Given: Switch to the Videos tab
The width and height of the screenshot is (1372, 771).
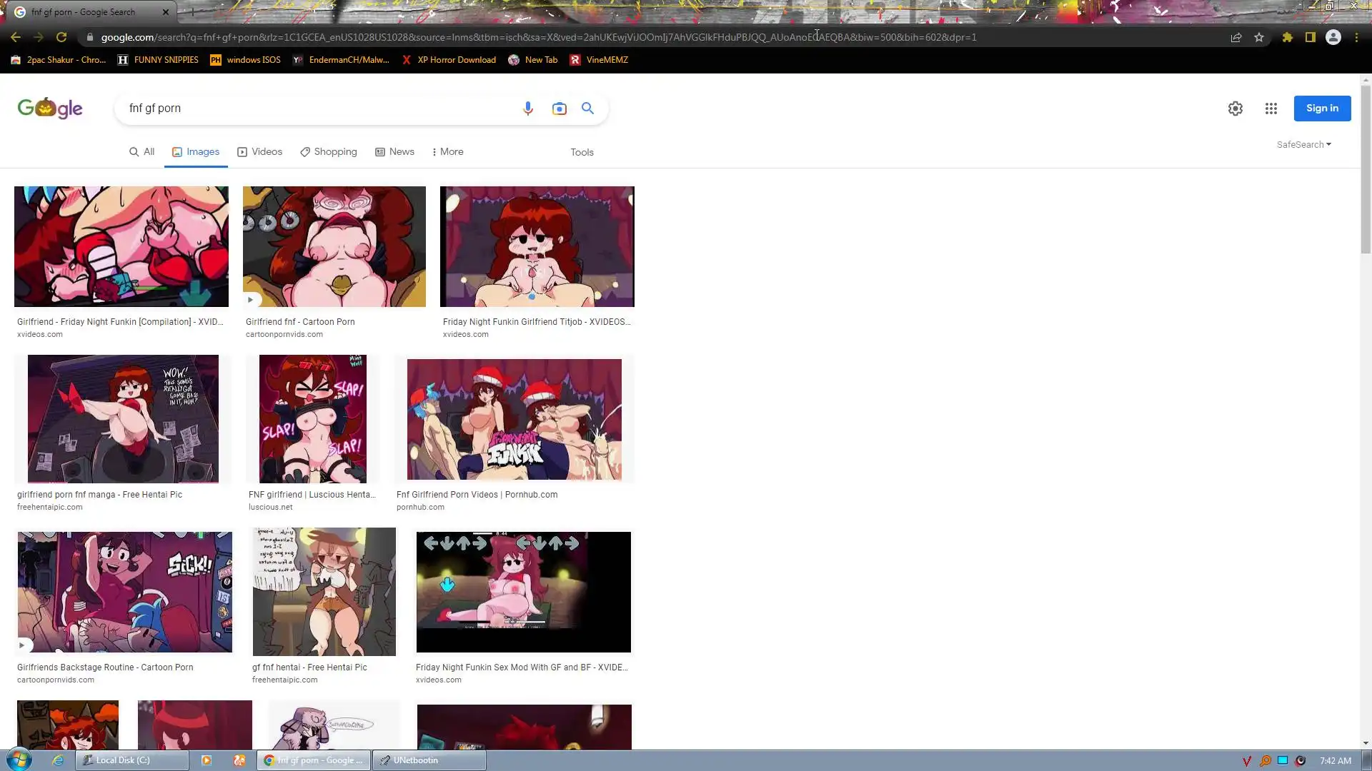Looking at the screenshot, I should click(260, 151).
